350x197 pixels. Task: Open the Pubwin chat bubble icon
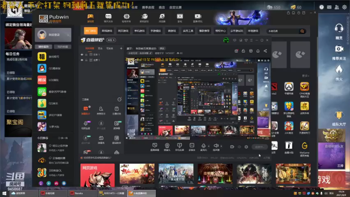click(108, 16)
